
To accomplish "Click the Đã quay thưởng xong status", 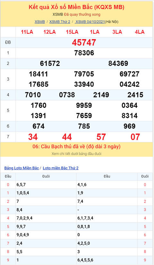I will 82,14.
